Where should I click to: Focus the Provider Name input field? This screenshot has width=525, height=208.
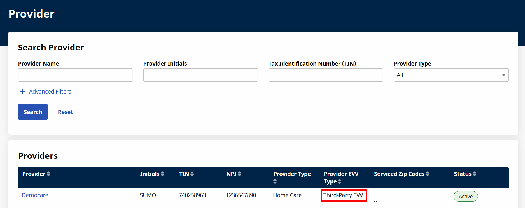(75, 75)
